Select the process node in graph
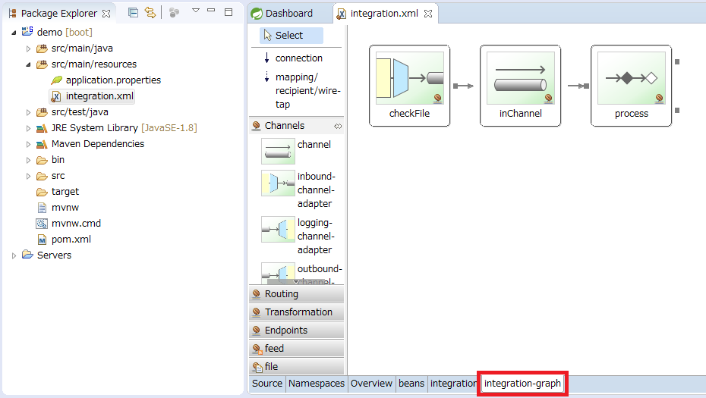Viewport: 706px width, 398px height. pos(631,86)
